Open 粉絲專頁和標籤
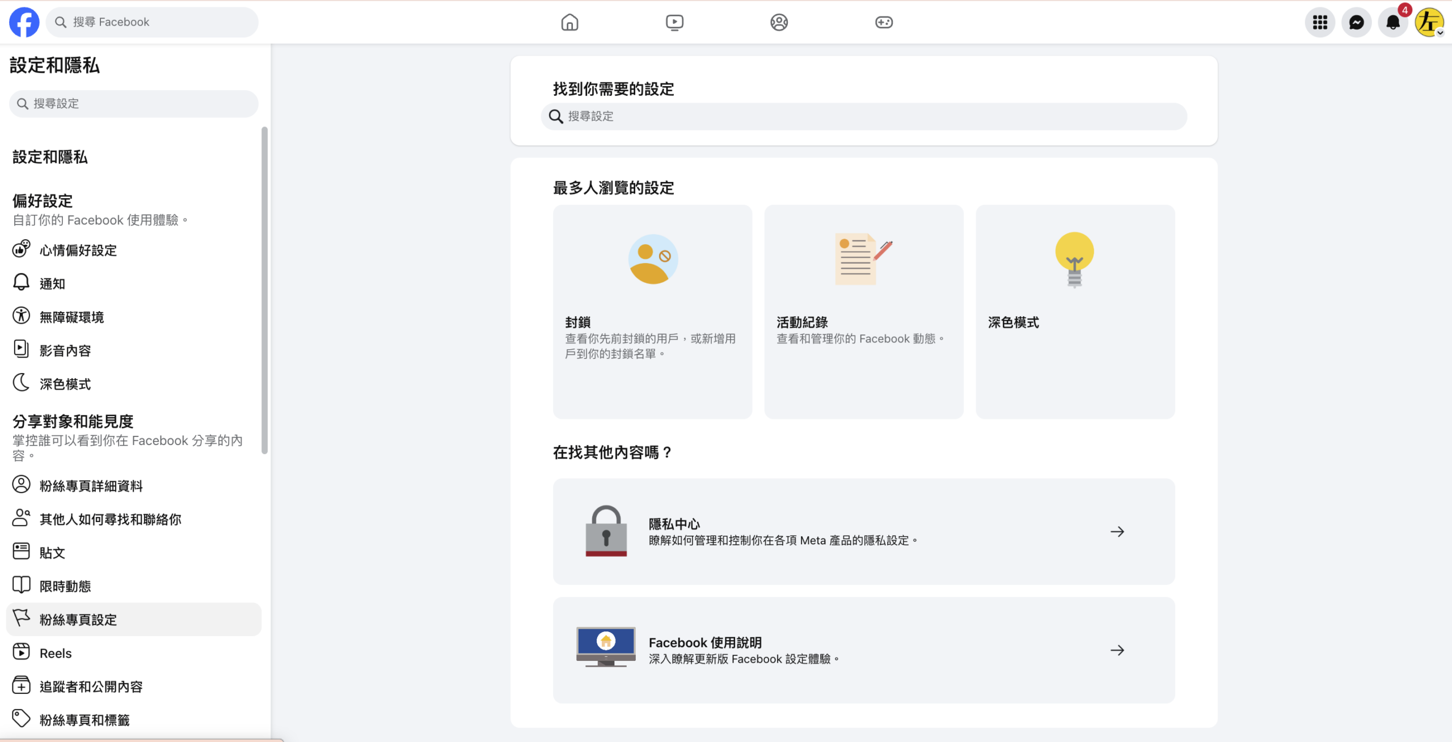The height and width of the screenshot is (742, 1452). click(x=134, y=720)
